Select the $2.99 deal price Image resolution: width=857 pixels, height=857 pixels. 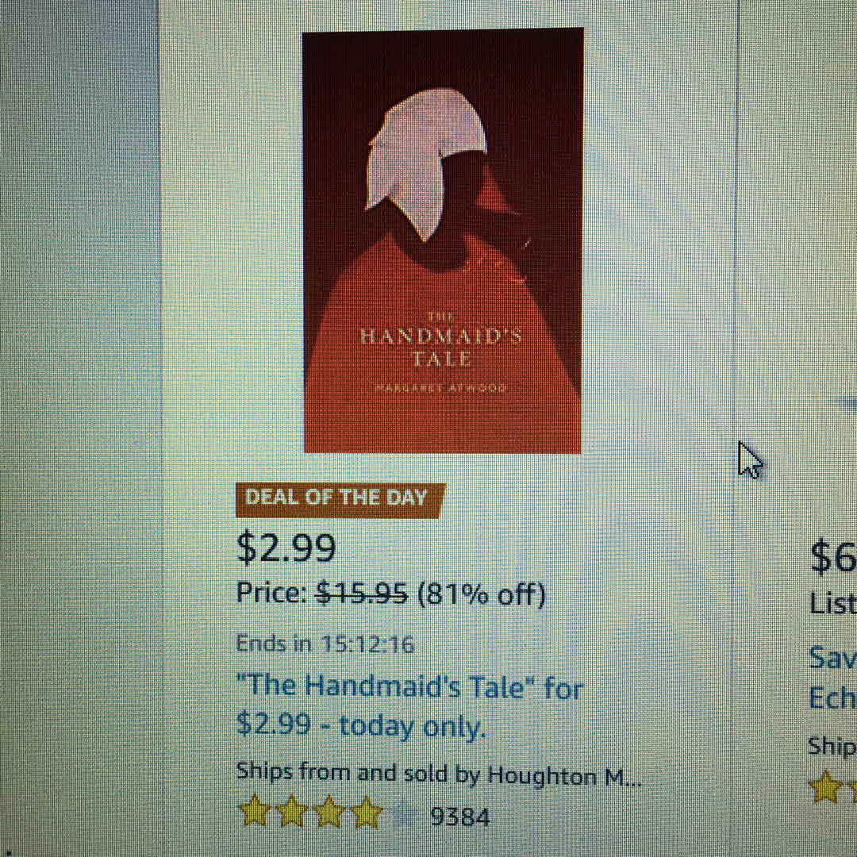tap(286, 548)
